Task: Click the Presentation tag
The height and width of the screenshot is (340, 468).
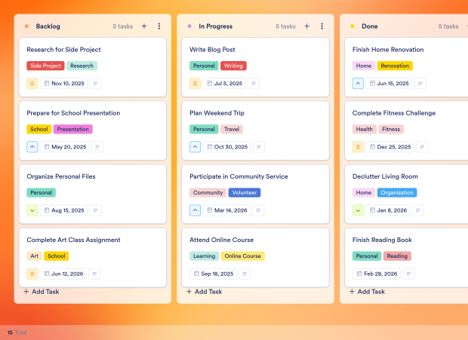Action: [x=72, y=130]
